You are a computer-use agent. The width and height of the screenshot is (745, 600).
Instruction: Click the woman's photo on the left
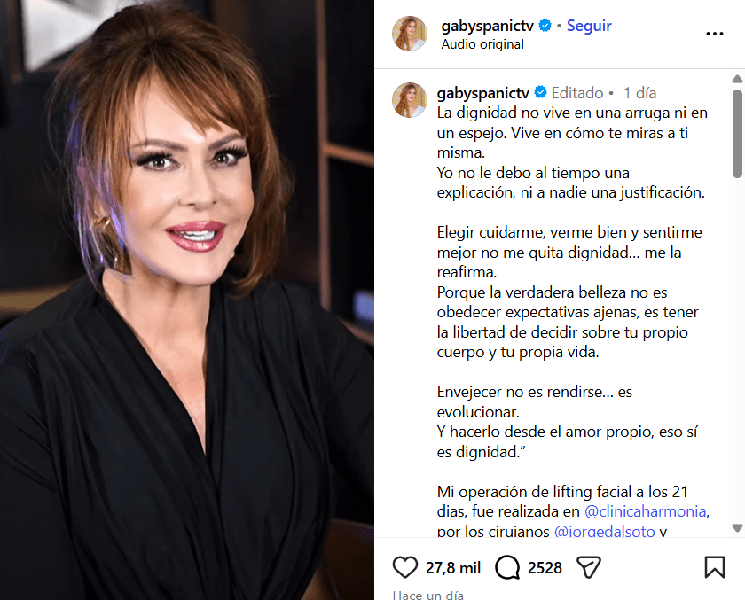coord(187,300)
